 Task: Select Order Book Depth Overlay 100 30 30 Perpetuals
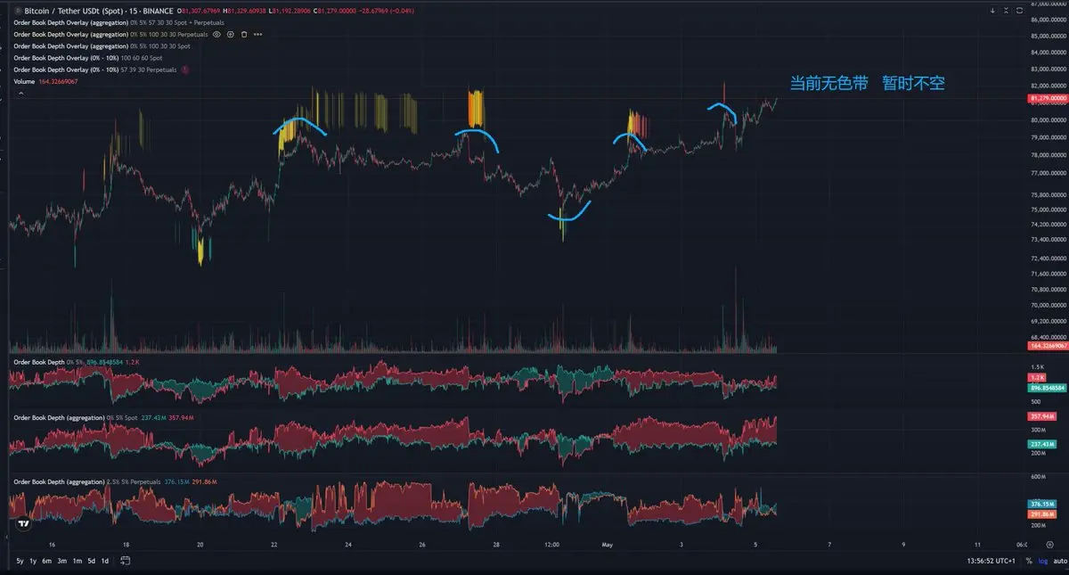pos(110,34)
